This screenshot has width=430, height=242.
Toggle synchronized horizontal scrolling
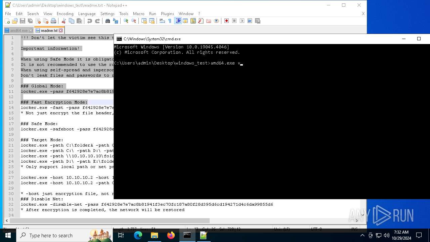click(152, 21)
